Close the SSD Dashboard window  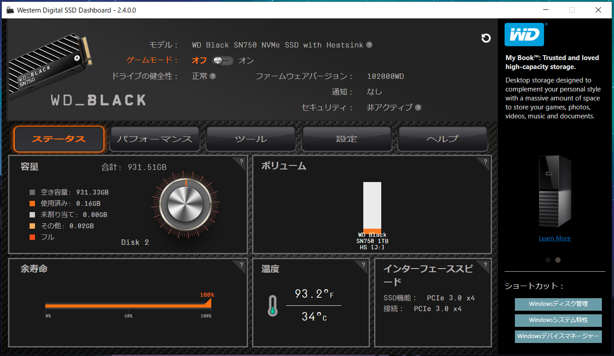tap(598, 10)
